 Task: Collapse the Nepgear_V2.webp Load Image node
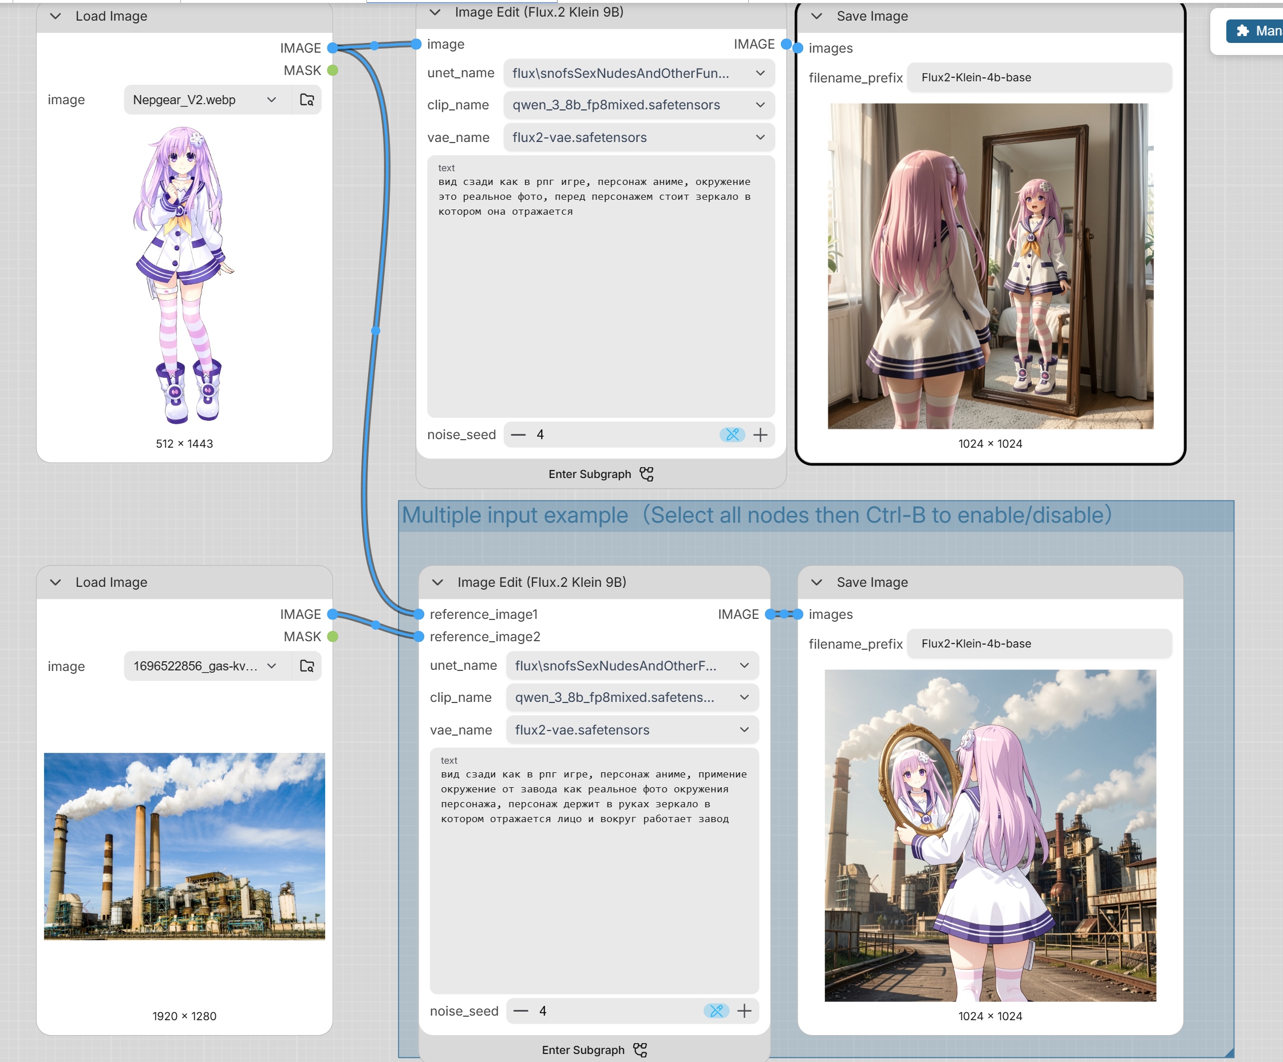pyautogui.click(x=56, y=17)
